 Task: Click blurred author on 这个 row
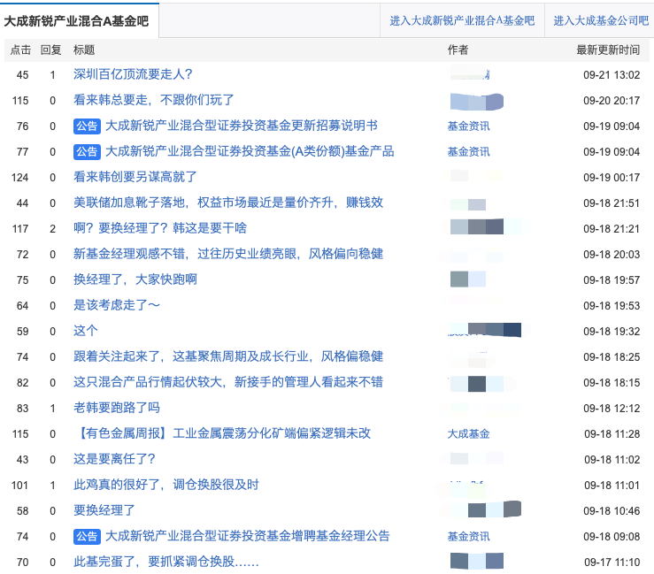pos(486,330)
